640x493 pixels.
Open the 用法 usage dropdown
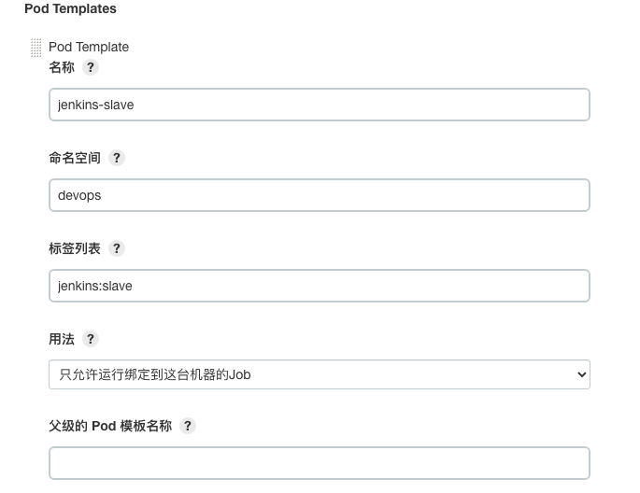point(319,374)
